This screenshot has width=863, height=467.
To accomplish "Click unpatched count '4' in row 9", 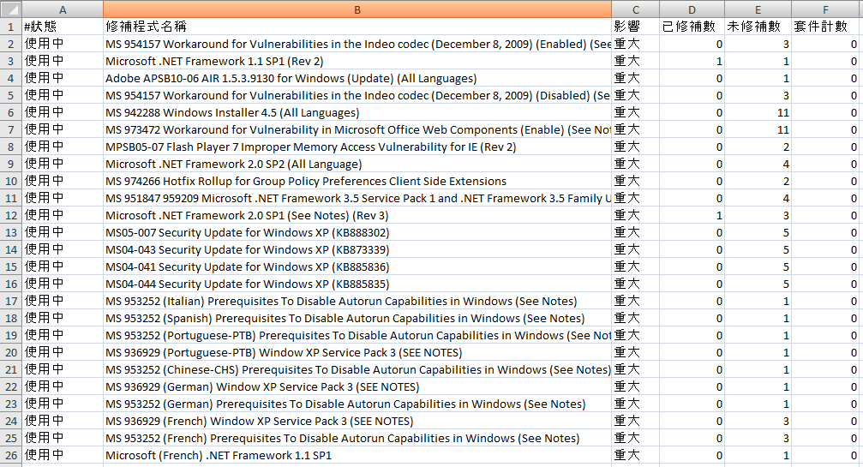I will (x=758, y=164).
